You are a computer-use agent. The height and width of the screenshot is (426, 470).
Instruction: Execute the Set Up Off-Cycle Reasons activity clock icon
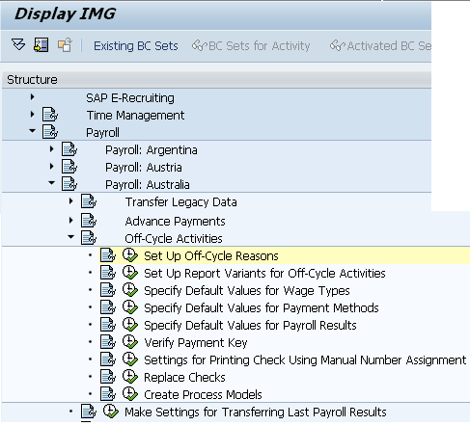(x=130, y=255)
